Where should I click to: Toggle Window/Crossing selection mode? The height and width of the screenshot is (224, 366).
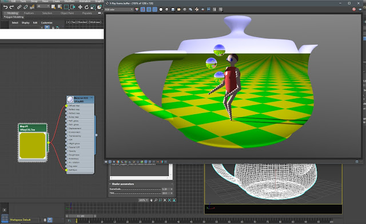pos(73,7)
